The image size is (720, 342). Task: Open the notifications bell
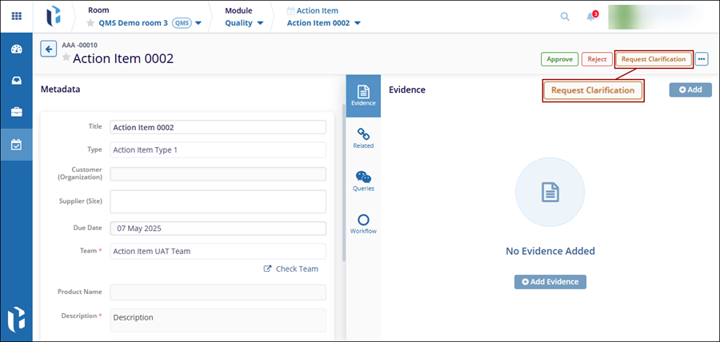[591, 17]
